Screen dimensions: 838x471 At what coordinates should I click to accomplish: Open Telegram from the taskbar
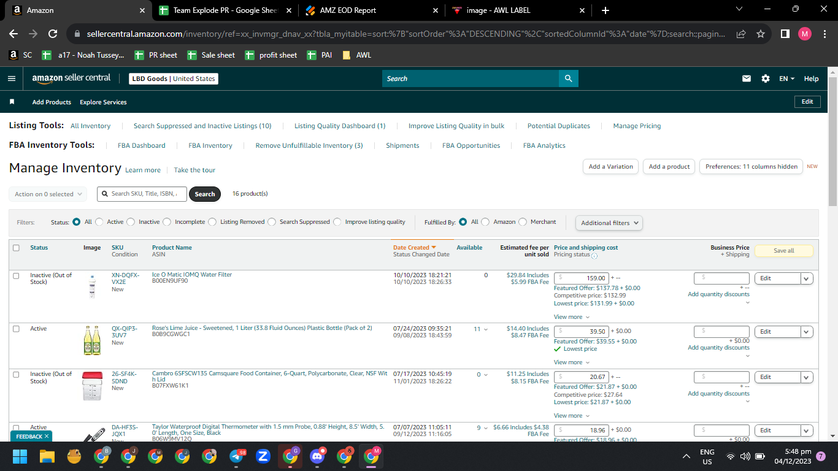[x=237, y=456]
